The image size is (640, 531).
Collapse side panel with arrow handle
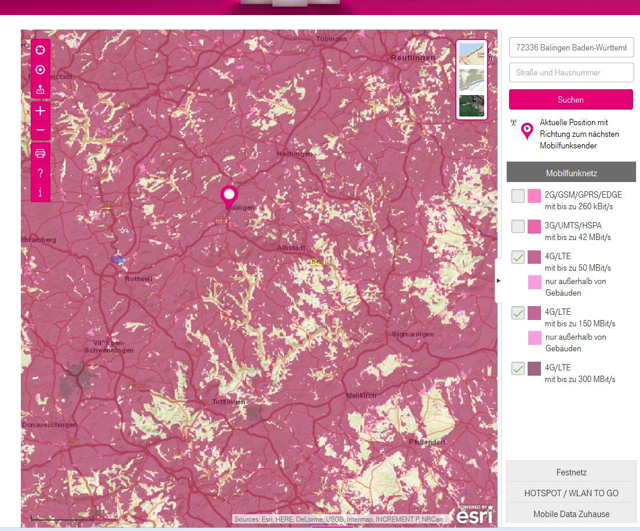(x=499, y=281)
